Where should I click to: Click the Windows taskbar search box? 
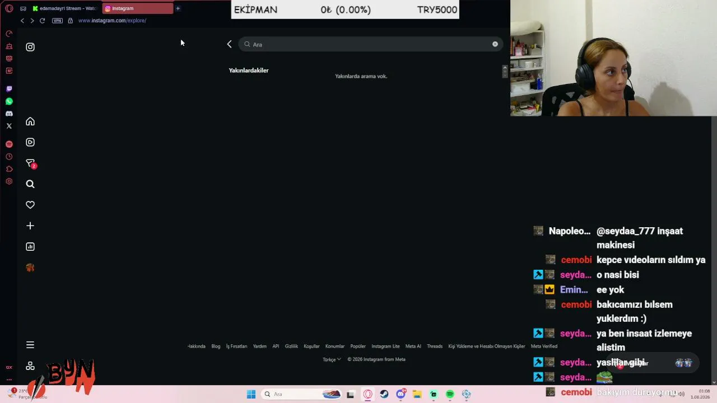pyautogui.click(x=302, y=394)
